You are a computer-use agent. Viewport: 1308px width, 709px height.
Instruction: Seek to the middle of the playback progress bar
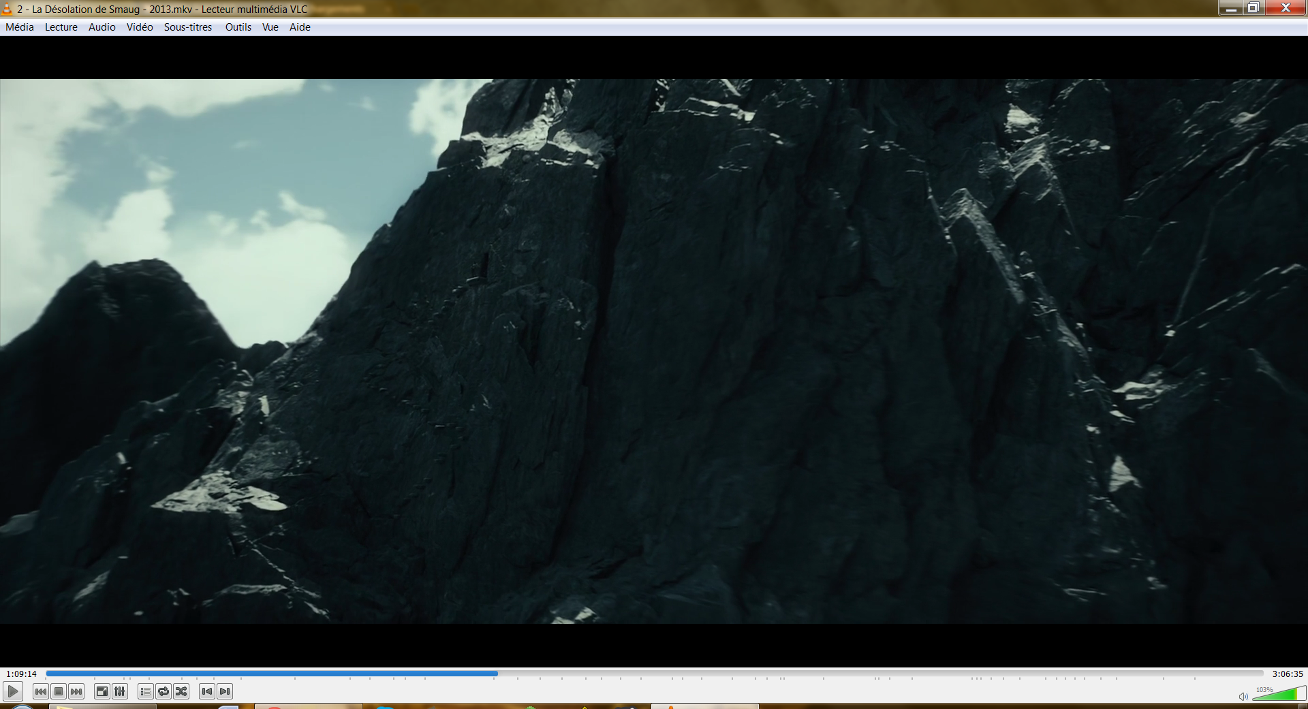[655, 674]
